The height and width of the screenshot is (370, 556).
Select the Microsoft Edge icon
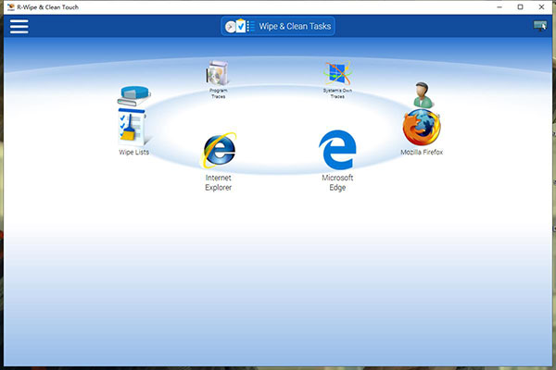337,150
